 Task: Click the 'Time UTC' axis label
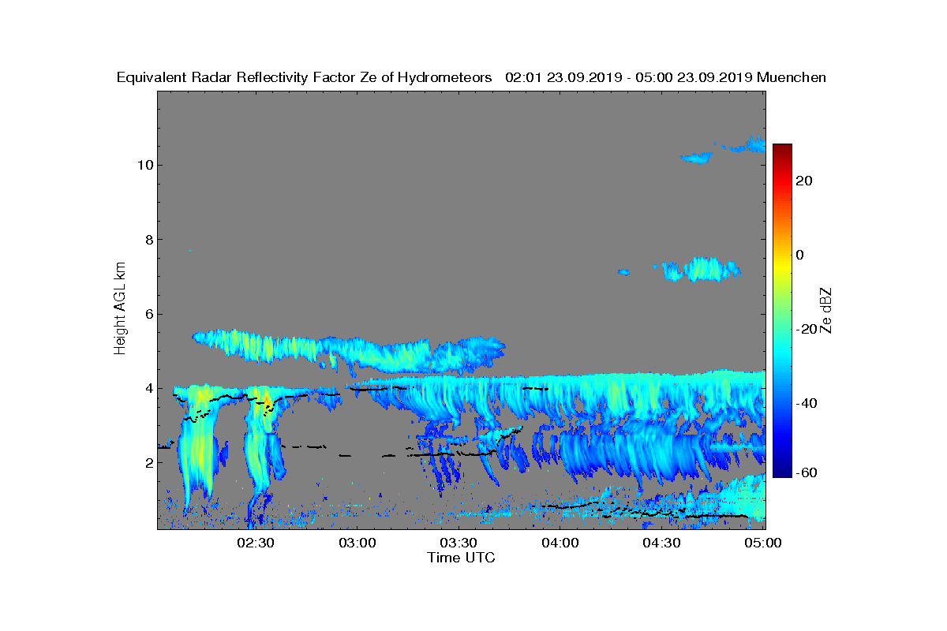pos(462,558)
